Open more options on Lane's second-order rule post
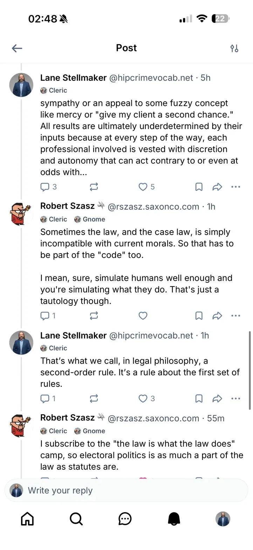253x550 pixels. pos(235,398)
